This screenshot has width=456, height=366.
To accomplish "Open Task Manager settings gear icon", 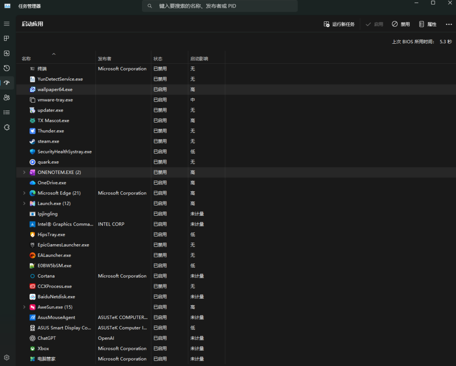I will pyautogui.click(x=7, y=358).
